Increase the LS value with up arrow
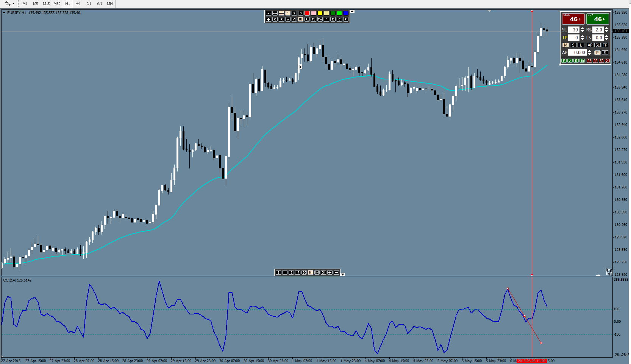This screenshot has height=364, width=631. coord(606,36)
